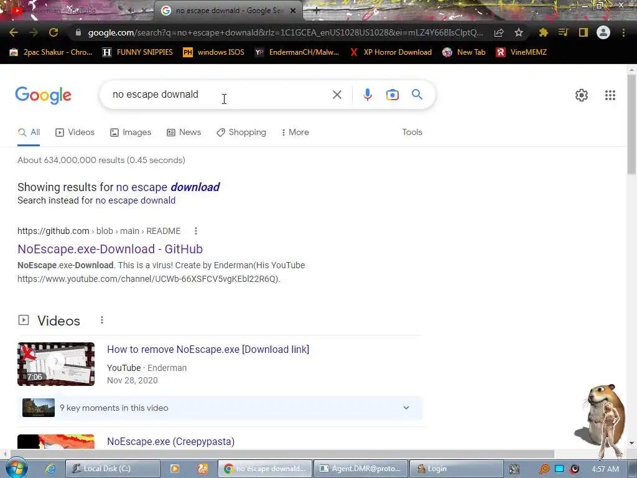Bookmark this page with the star
The width and height of the screenshot is (637, 478).
click(x=519, y=32)
